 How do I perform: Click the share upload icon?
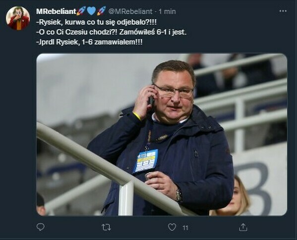243,227
